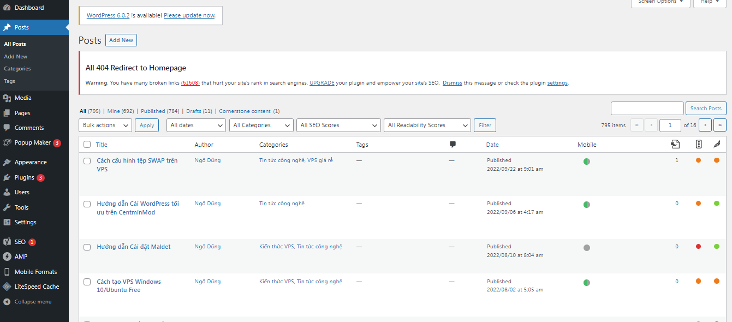Click the Please update now link

tap(189, 16)
